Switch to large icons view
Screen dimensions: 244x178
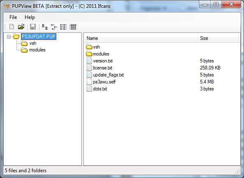click(x=45, y=27)
